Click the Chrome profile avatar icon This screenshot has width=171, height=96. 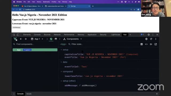coord(138,10)
